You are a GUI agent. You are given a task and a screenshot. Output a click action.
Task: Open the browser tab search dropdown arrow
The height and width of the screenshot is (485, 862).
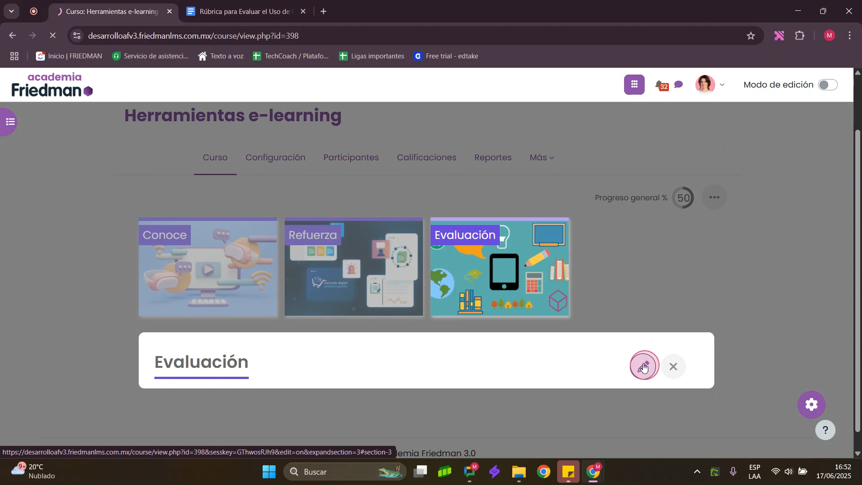tap(11, 11)
